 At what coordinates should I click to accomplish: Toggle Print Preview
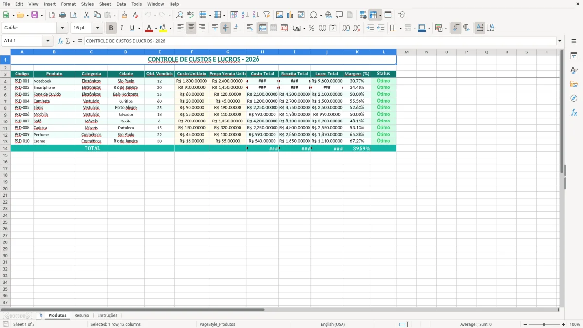tap(73, 15)
